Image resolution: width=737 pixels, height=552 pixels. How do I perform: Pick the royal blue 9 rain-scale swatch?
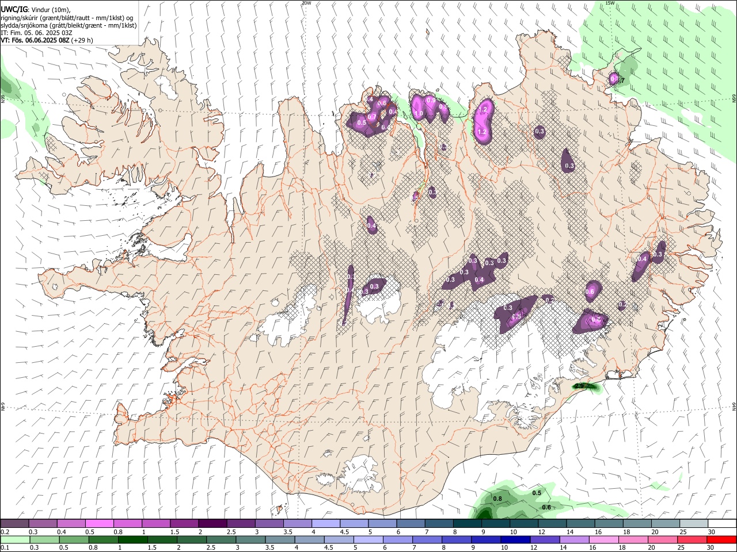[x=486, y=539]
